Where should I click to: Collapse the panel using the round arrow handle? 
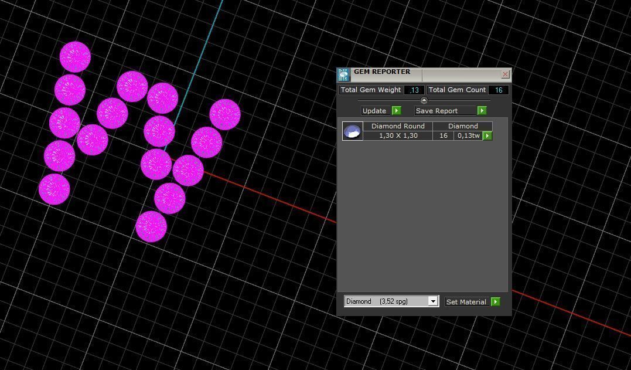click(424, 100)
